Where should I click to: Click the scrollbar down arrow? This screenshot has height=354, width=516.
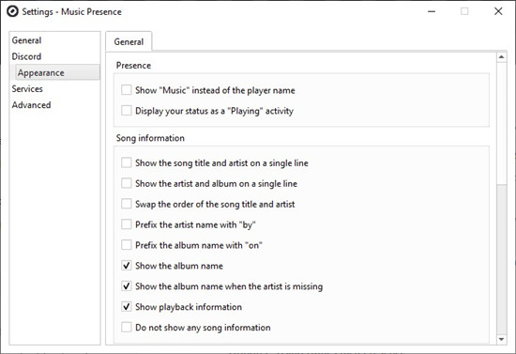click(501, 339)
